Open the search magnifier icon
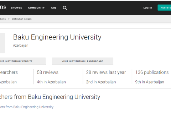Screen dimensions: 171x128 65,8
